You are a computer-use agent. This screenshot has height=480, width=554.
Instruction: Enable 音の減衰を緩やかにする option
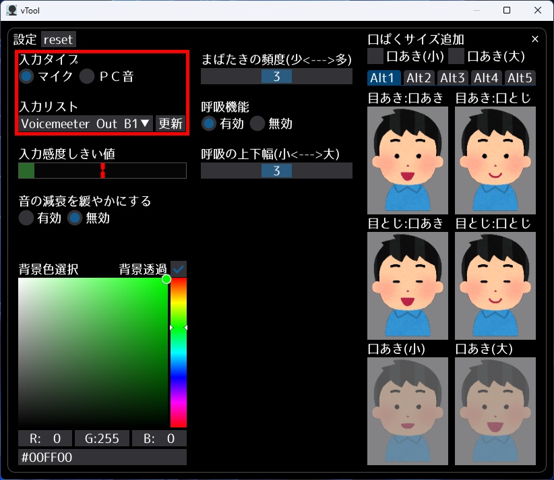[x=25, y=218]
